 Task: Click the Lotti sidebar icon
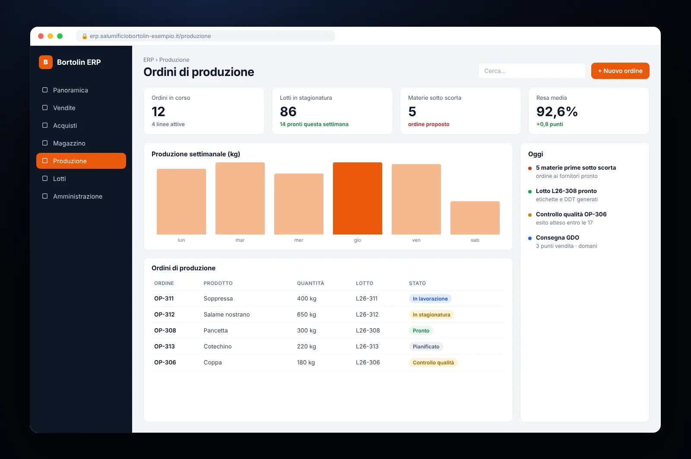[45, 178]
